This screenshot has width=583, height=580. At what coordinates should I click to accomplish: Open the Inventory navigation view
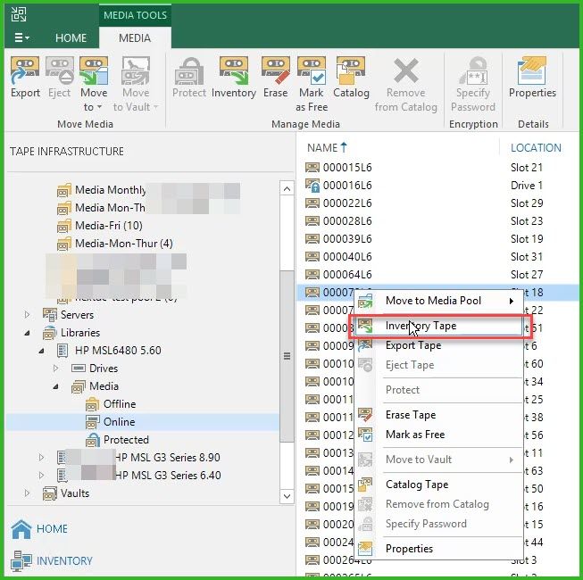[x=64, y=561]
